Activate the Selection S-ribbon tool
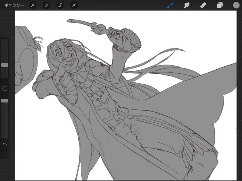This screenshot has height=181, width=242. click(60, 5)
